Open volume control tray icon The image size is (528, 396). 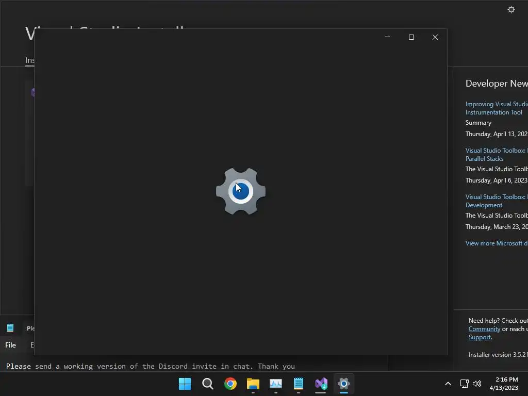tap(477, 384)
